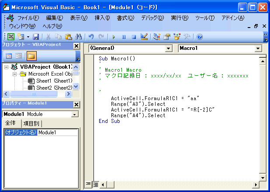Image resolution: width=270 pixels, height=192 pixels.
Task: Open the Properties Window toolbar icon
Action: [167, 37]
